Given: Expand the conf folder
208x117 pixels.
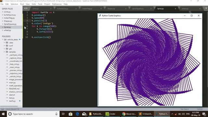Looking at the screenshot, I should pyautogui.click(x=4, y=45).
